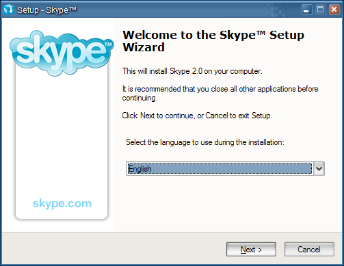
Task: Click the dotted pattern decoration in title bar
Action: pos(278,10)
